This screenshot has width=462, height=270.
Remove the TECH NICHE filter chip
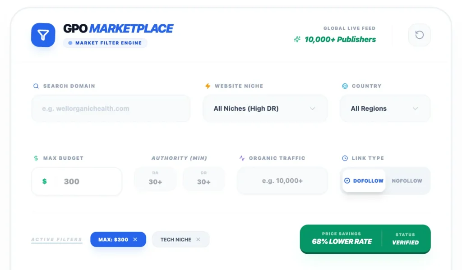click(198, 240)
